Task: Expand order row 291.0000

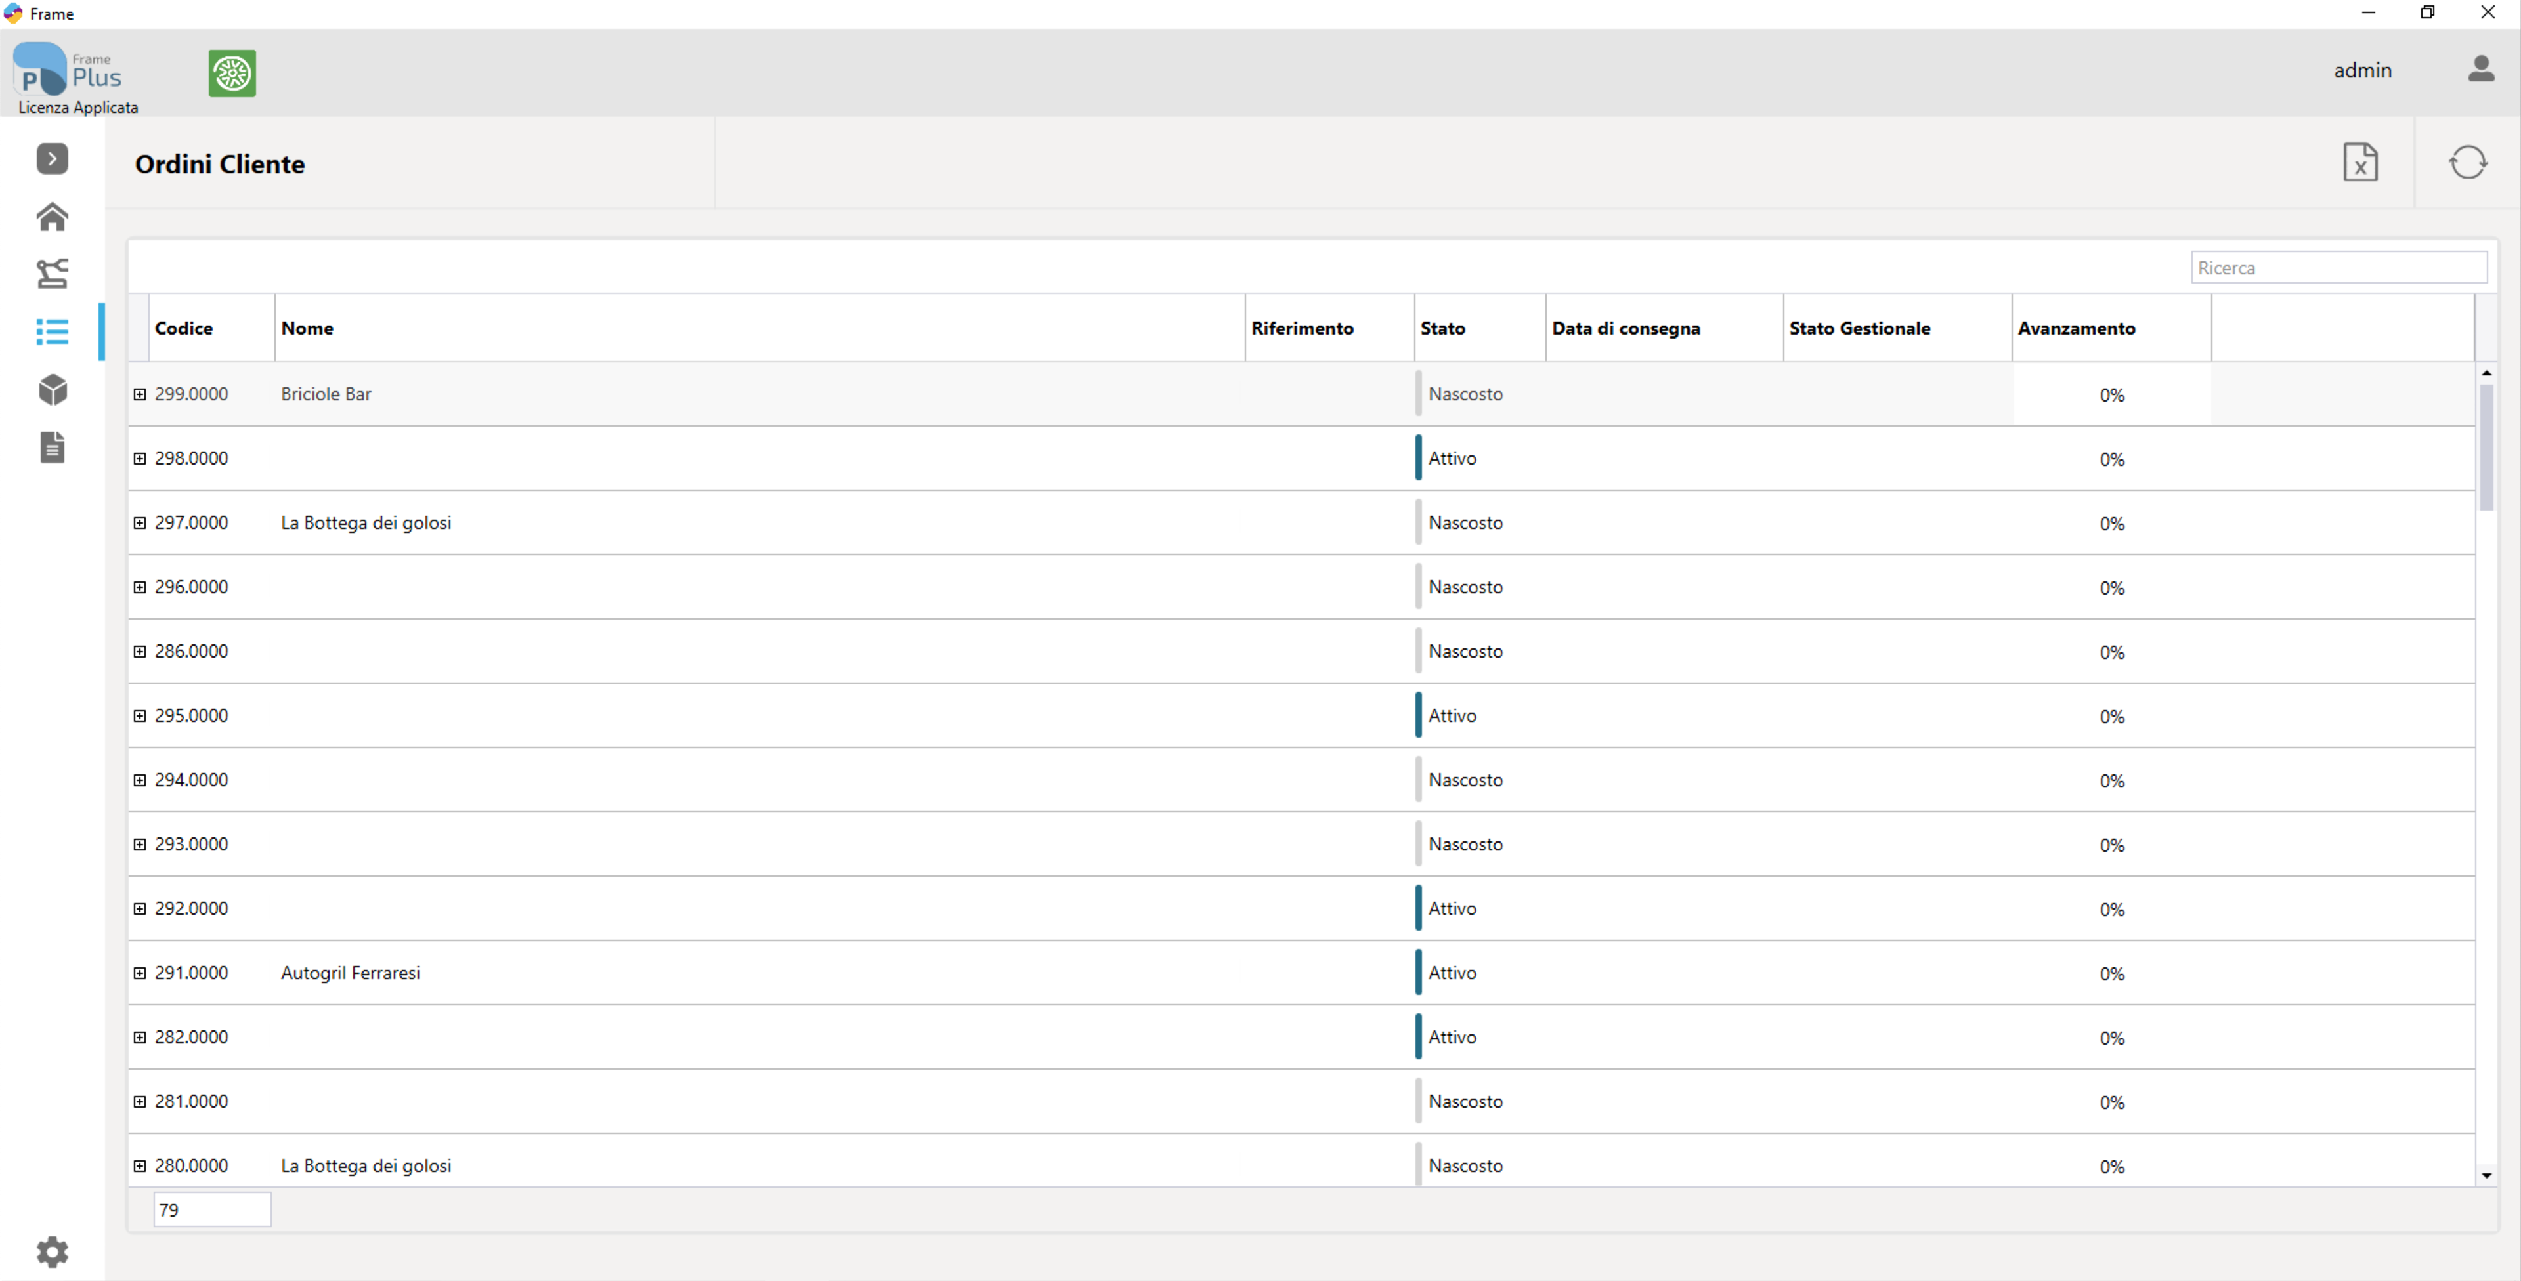Action: 140,973
